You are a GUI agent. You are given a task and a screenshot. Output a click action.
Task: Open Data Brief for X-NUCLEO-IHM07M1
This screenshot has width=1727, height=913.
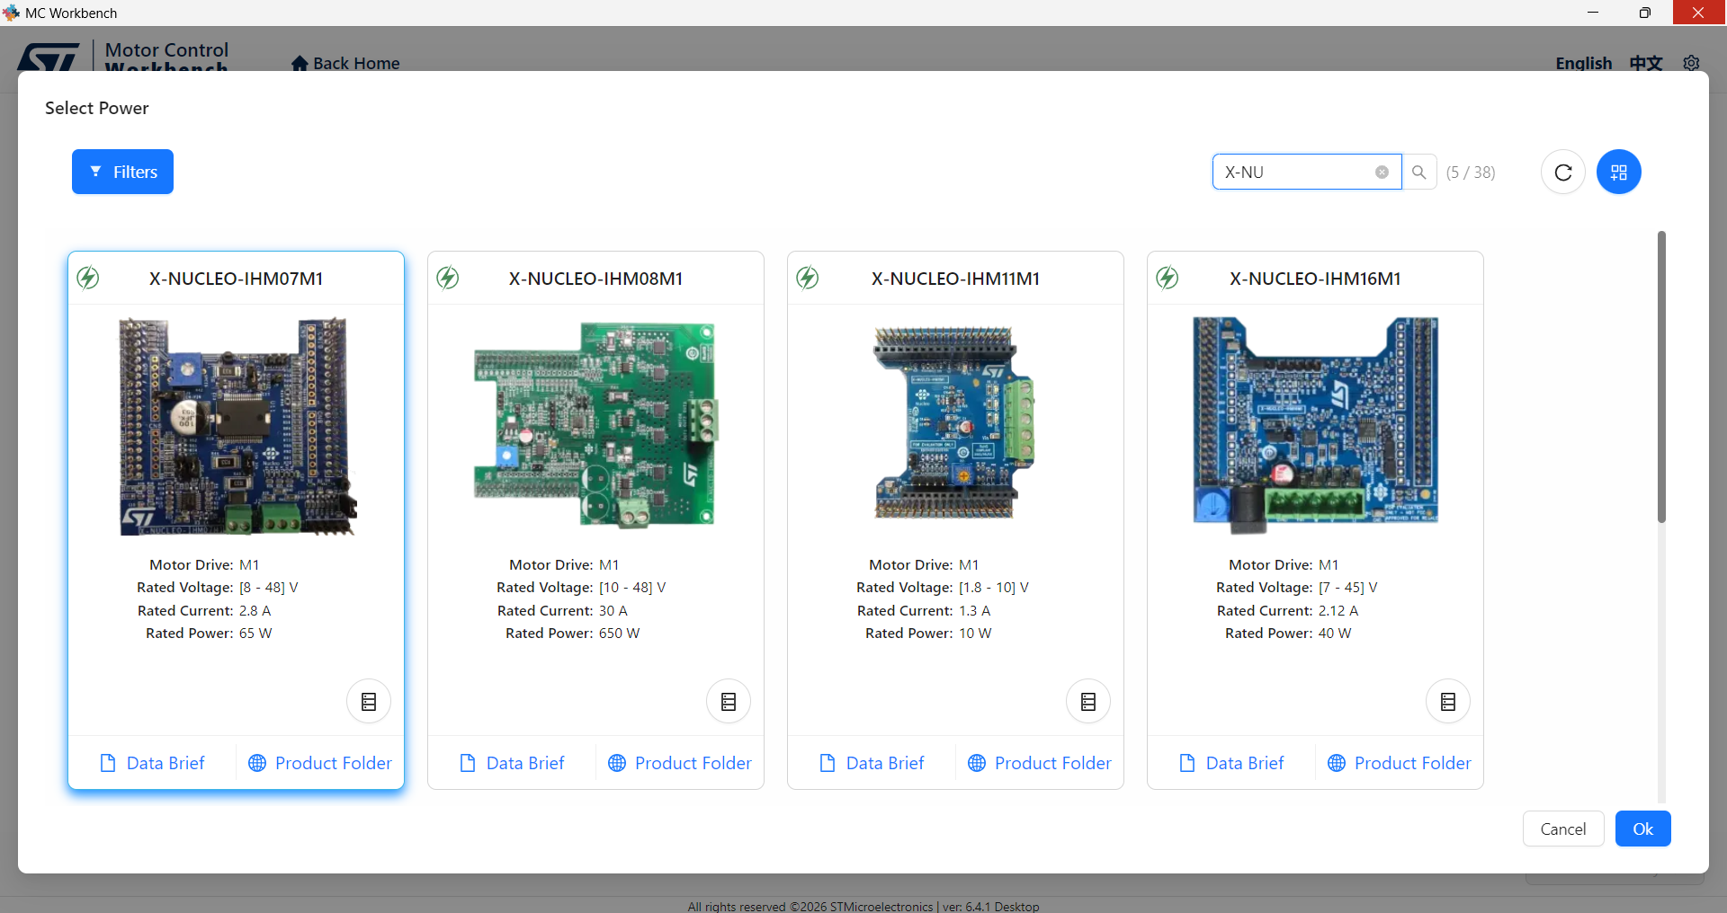coord(152,763)
